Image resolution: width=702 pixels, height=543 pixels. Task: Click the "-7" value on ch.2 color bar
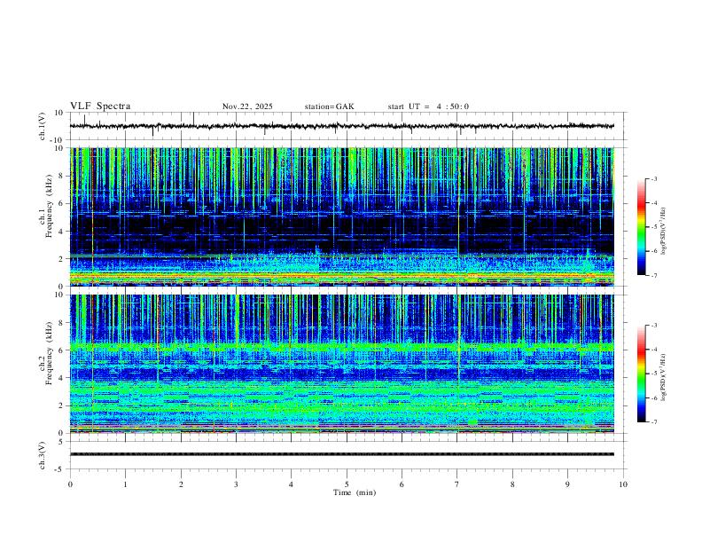(x=653, y=422)
